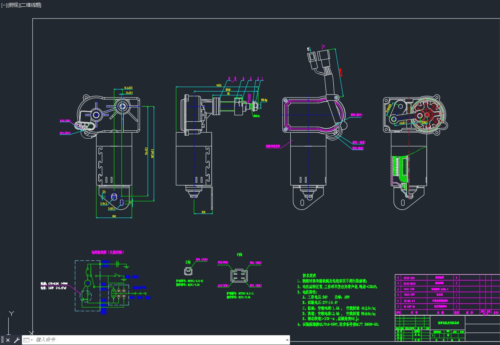
Task: Open the [-] viewport controls menu
Action: point(4,5)
